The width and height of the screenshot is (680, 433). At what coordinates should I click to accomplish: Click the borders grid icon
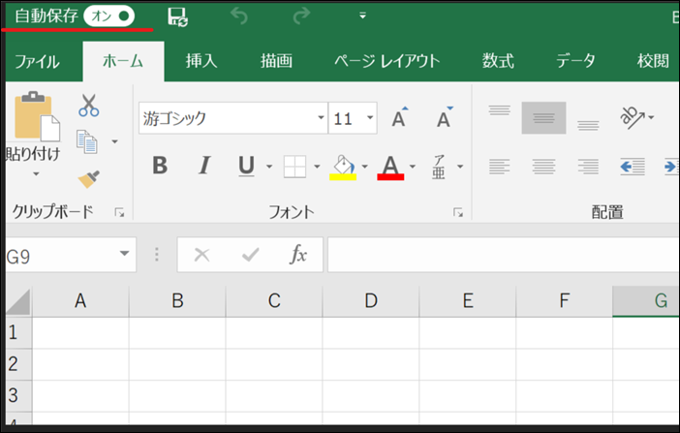pos(294,167)
